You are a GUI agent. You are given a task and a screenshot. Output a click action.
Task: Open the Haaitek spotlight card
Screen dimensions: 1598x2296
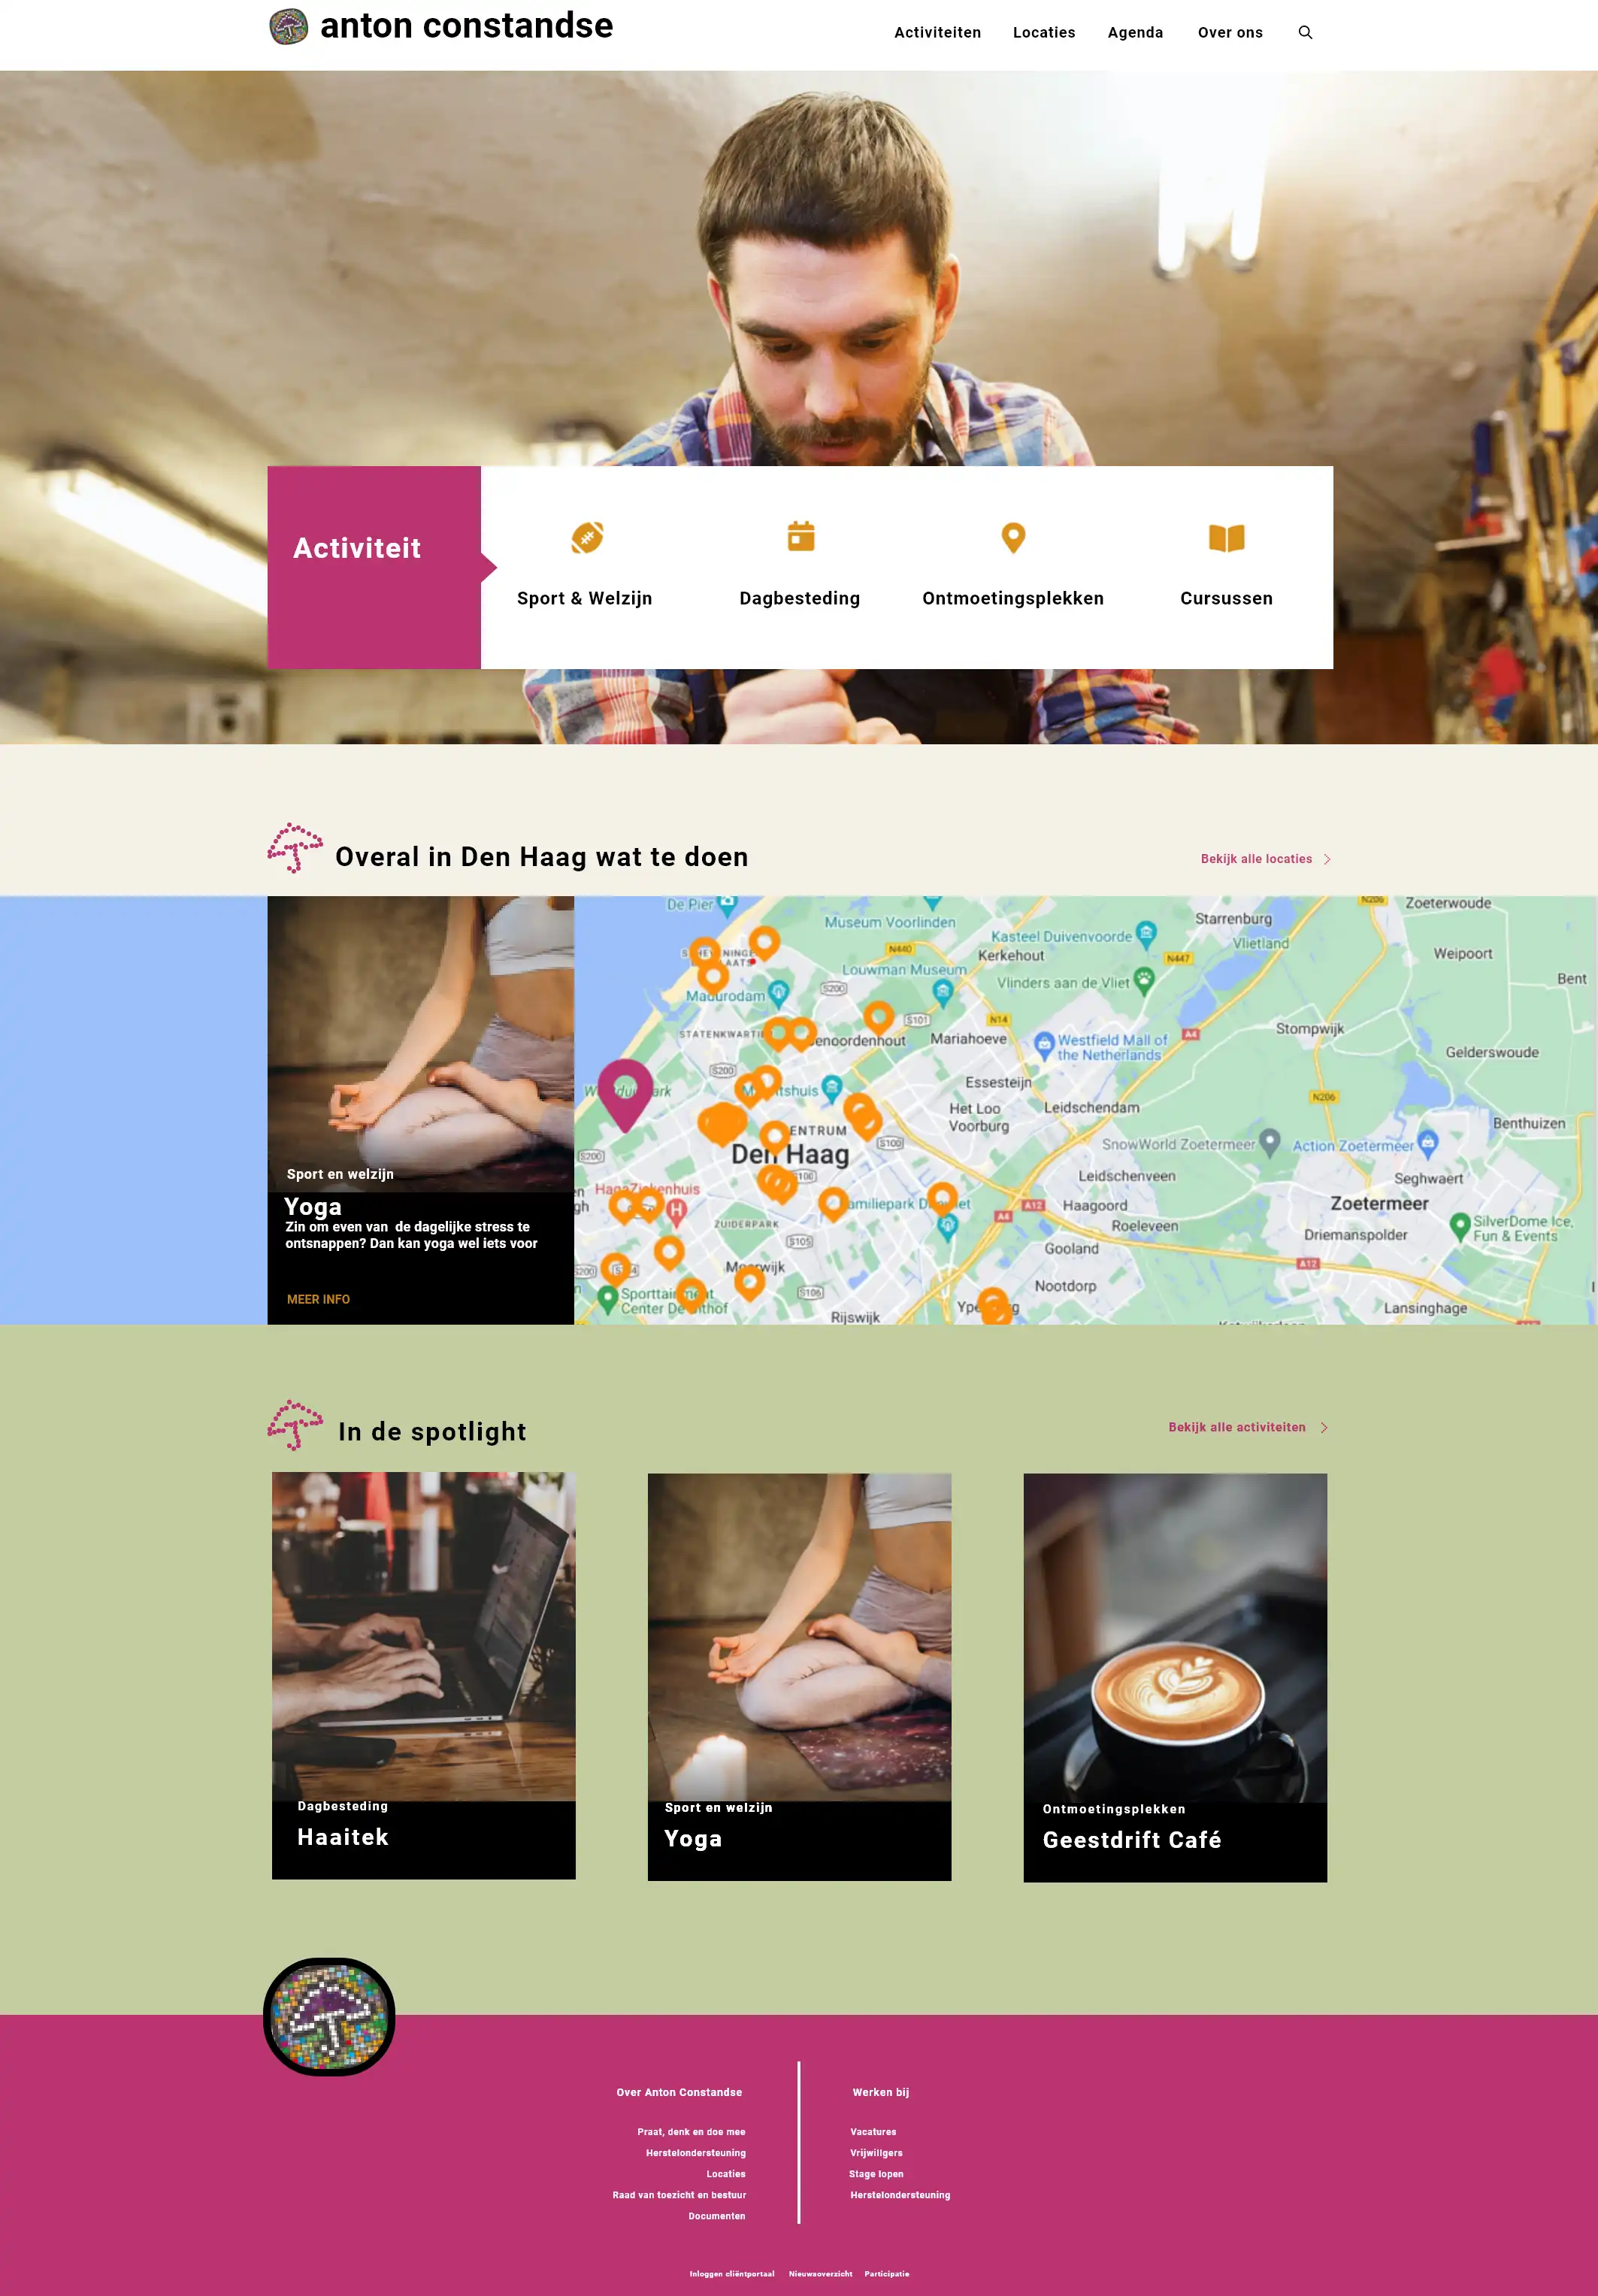pos(423,1675)
